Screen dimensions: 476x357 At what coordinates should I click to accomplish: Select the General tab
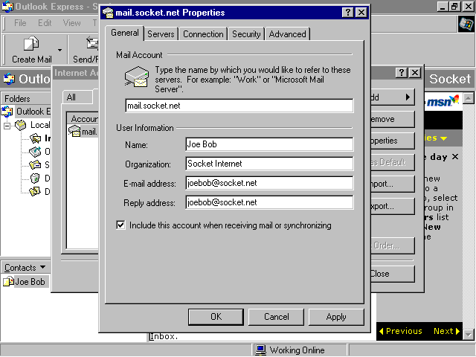(x=125, y=33)
